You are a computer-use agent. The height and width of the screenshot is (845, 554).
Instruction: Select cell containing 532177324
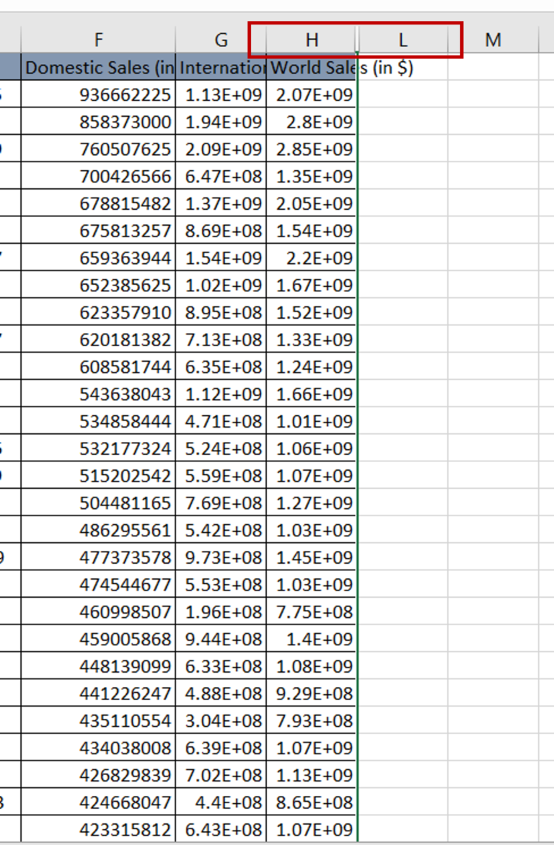98,448
